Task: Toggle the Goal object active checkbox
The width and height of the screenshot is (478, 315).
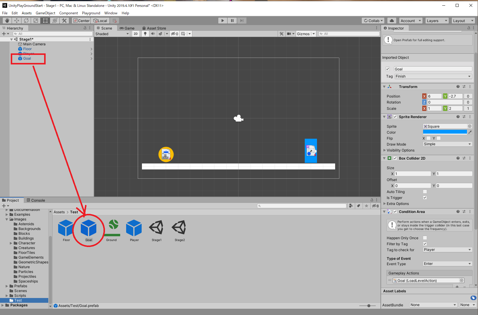Action: (388, 69)
